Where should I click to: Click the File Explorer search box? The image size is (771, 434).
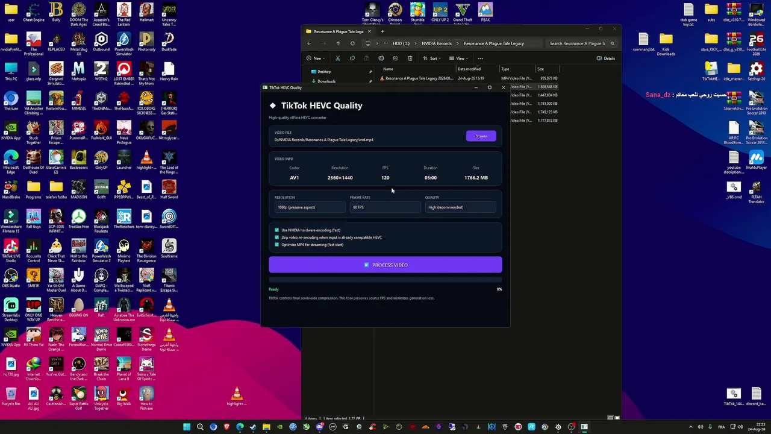tap(581, 43)
